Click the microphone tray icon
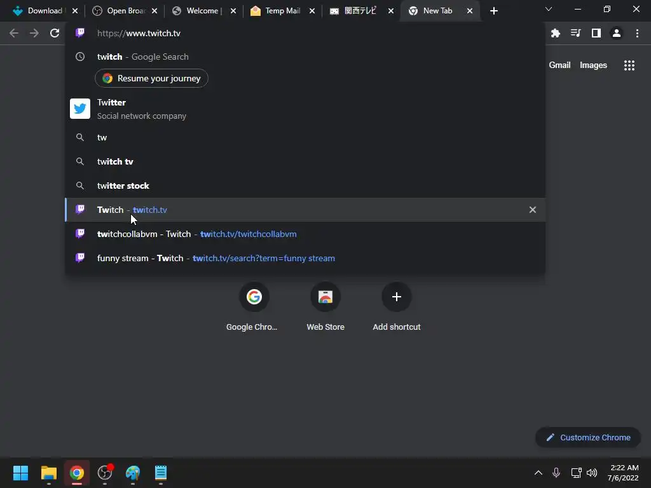This screenshot has width=651, height=488. (556, 473)
